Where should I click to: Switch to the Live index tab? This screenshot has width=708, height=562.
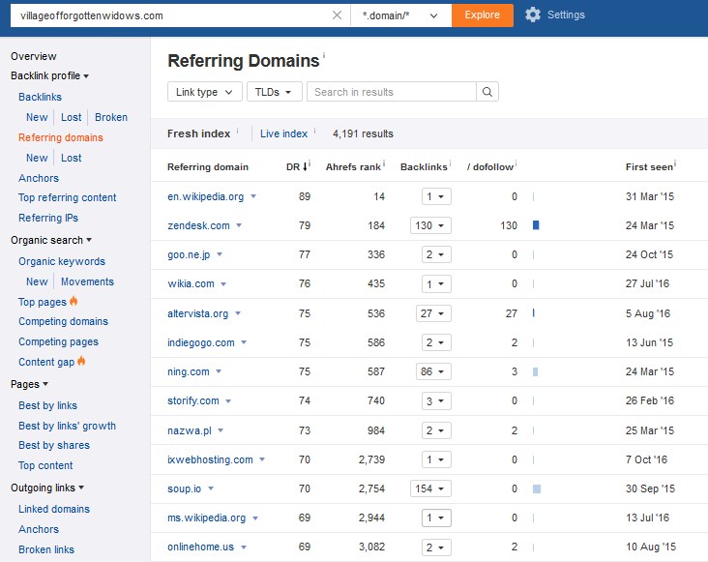(x=283, y=133)
